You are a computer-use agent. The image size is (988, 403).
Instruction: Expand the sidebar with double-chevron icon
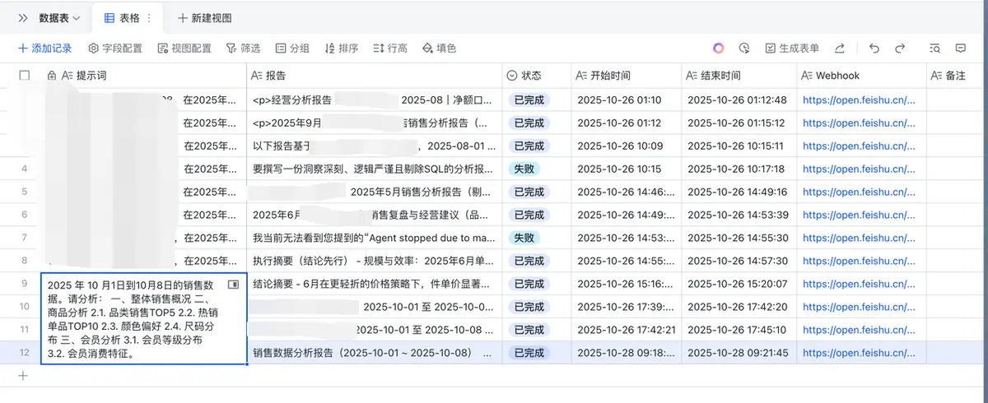coord(22,17)
